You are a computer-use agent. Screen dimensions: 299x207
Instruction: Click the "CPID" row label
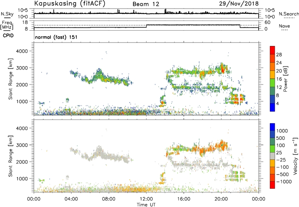(8, 35)
